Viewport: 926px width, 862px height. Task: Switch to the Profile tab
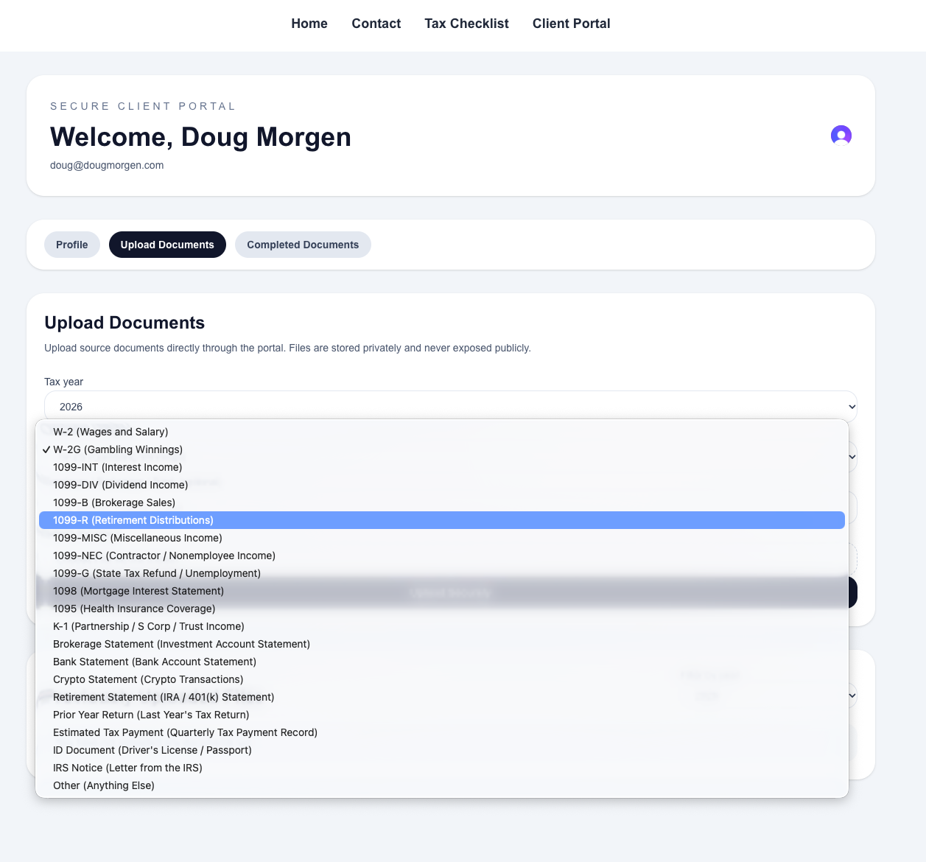72,245
